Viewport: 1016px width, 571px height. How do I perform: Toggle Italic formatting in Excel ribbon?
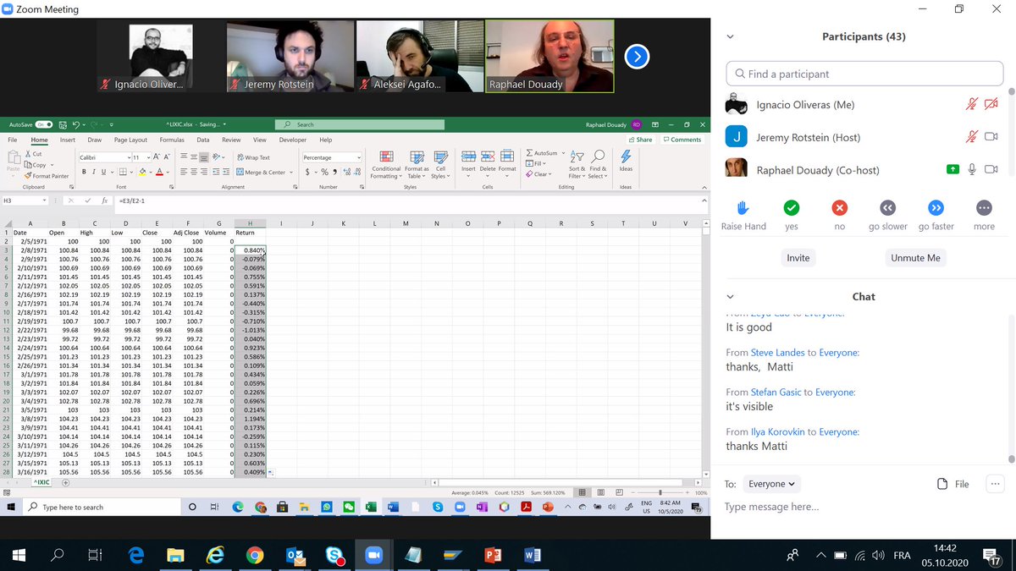coord(93,172)
